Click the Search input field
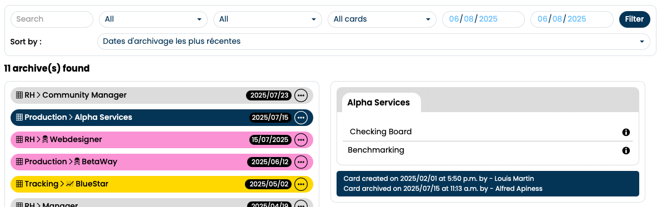This screenshot has width=662, height=207. click(52, 19)
